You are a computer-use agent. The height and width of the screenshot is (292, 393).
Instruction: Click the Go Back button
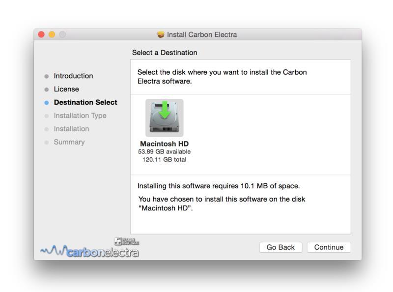[x=281, y=247]
